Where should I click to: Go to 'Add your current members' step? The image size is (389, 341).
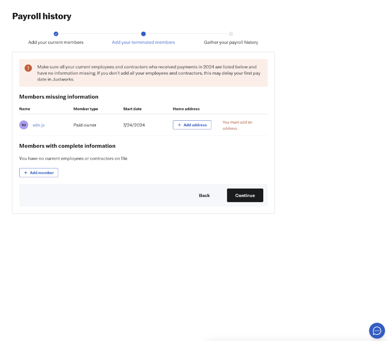[x=56, y=42]
